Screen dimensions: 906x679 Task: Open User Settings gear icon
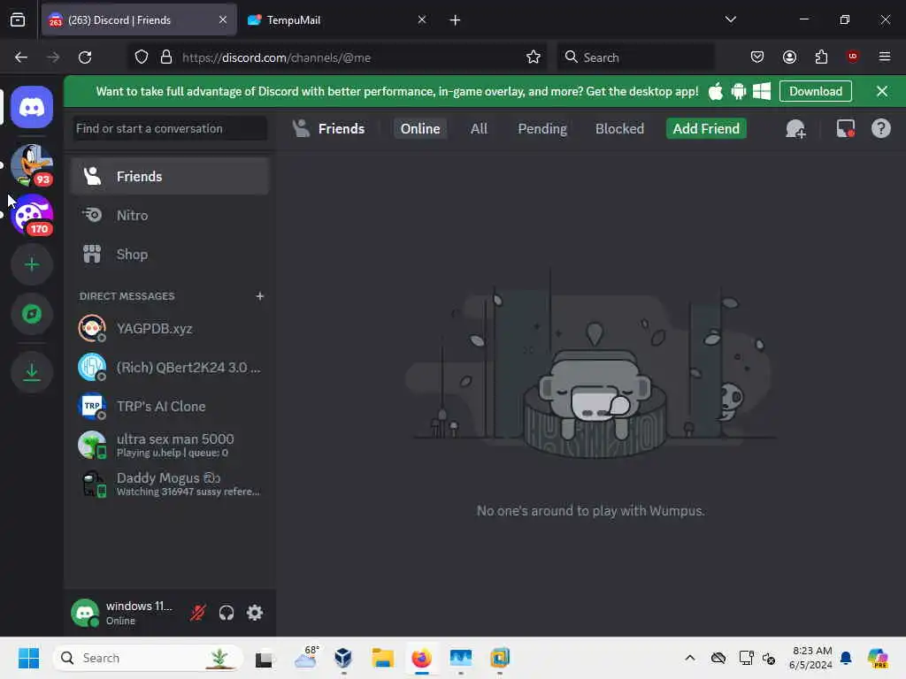(255, 613)
